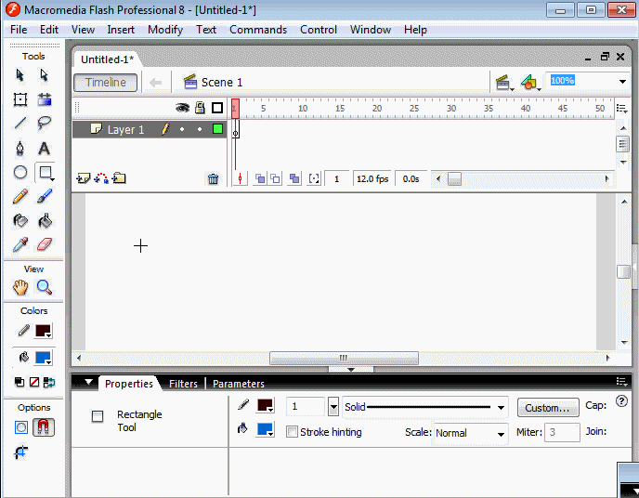Select the Lasso tool
This screenshot has width=639, height=498.
coord(45,123)
